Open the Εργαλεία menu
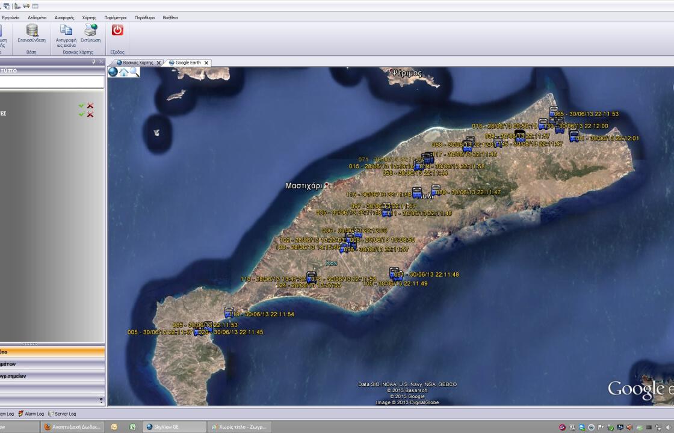Screen dimensions: 674x433 (x=11, y=17)
